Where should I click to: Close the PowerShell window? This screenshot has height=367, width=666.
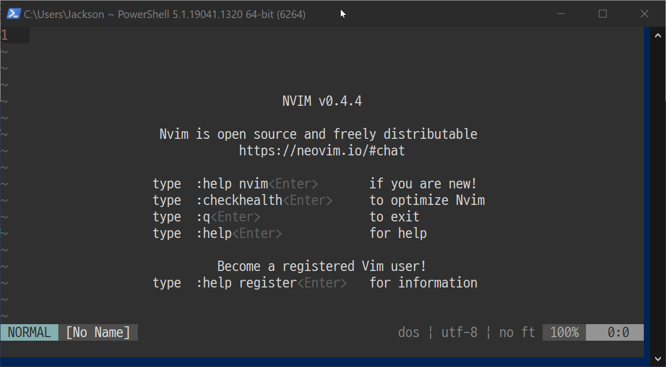(x=644, y=14)
